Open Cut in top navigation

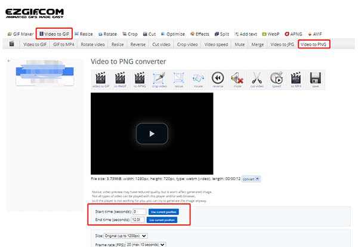(x=149, y=34)
